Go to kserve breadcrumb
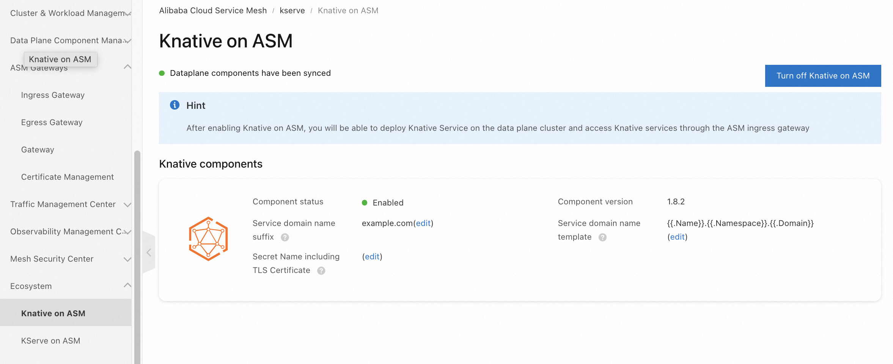The image size is (893, 364). click(292, 11)
